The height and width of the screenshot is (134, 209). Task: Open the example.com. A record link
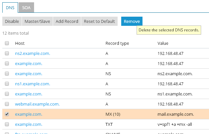[28, 63]
